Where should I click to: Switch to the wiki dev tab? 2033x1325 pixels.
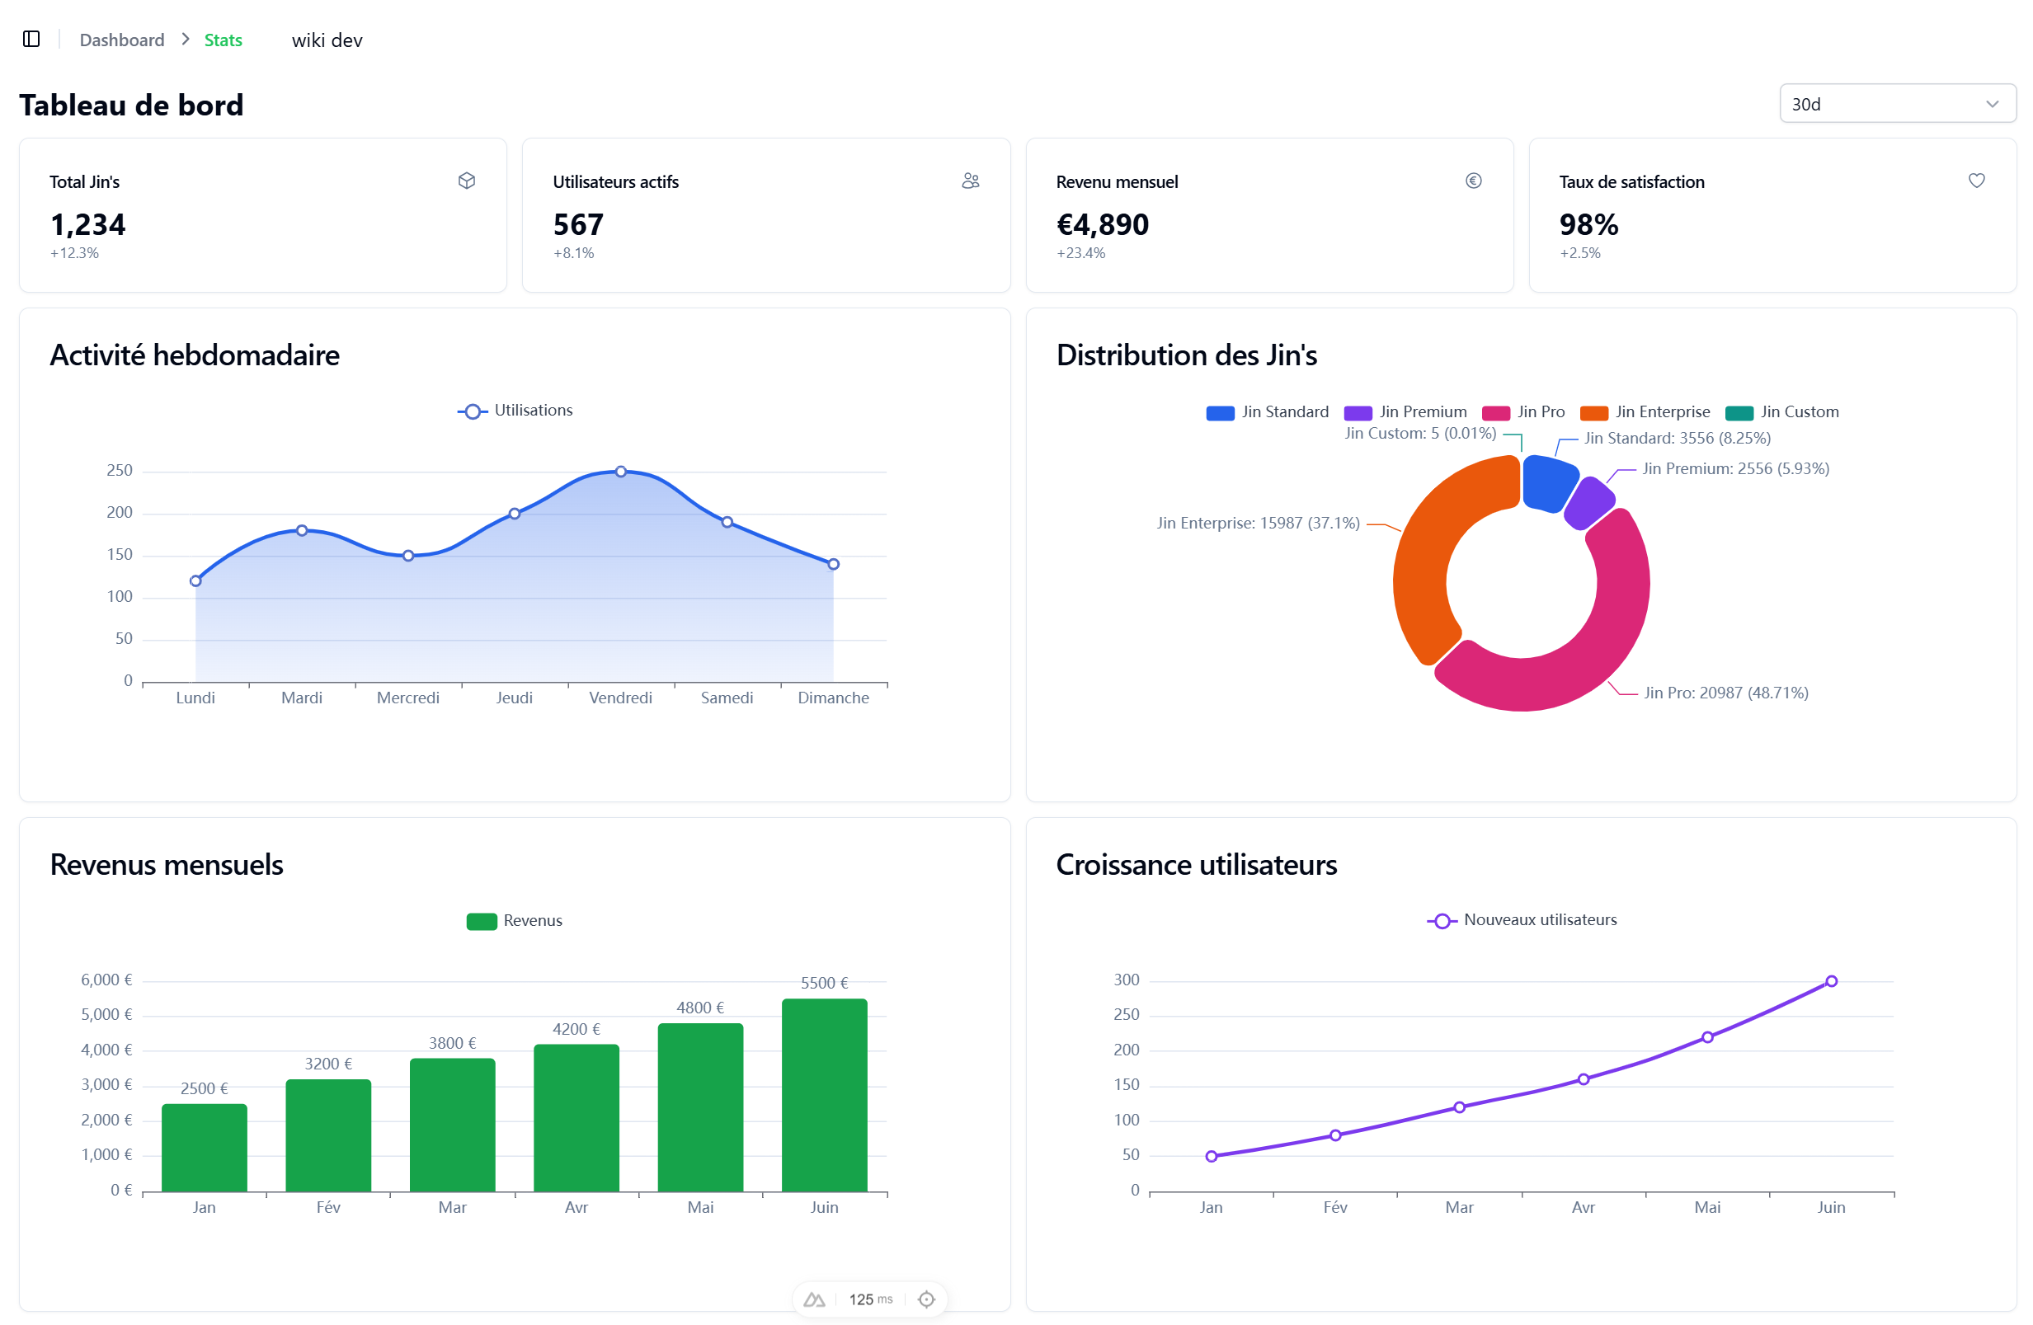pos(327,40)
